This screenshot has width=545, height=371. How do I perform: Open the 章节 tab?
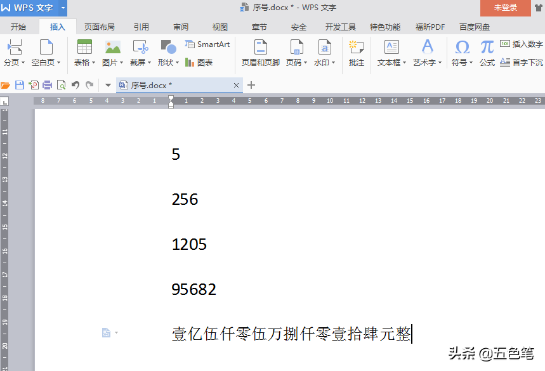click(259, 27)
